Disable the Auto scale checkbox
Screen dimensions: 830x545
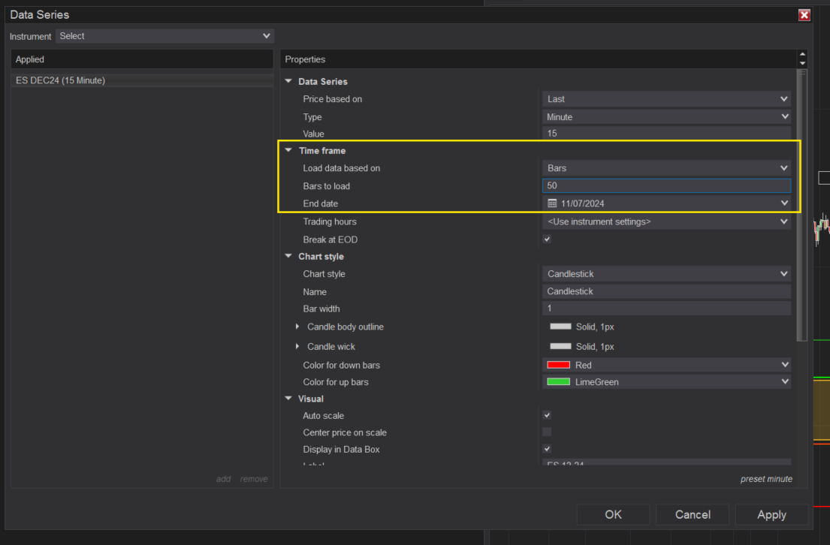[x=547, y=415]
